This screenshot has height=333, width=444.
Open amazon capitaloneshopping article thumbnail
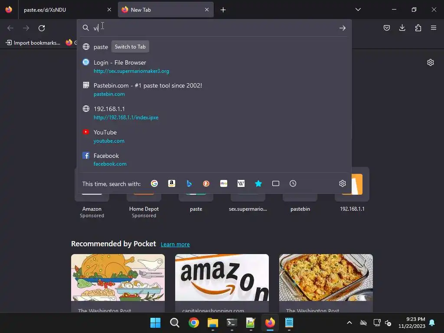(x=222, y=277)
